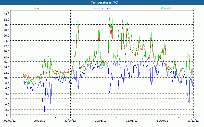
Task: Click the 31/10/12 date label
Action: [162, 121]
